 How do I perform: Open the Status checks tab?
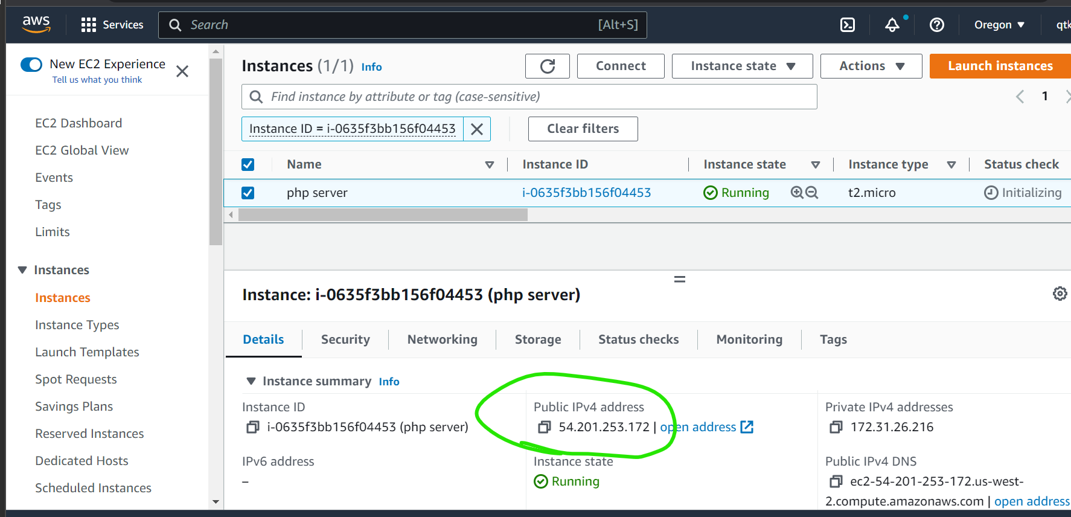point(638,339)
